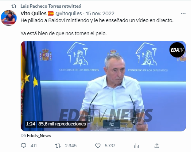Retweet using the arrows icon

click(58, 145)
